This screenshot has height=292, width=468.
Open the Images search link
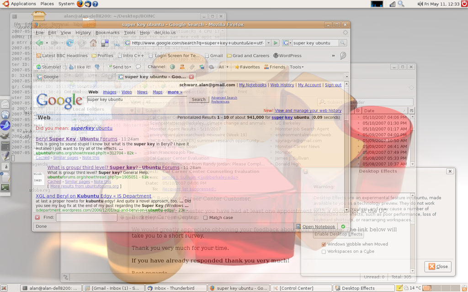[110, 92]
